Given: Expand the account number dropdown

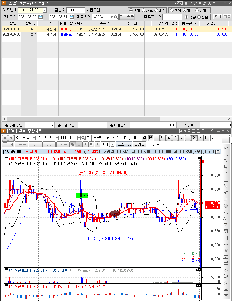Looking at the screenshot, I should point(45,10).
